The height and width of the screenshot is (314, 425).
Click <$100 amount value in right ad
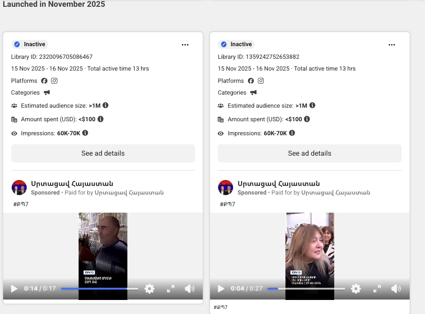pyautogui.click(x=294, y=119)
